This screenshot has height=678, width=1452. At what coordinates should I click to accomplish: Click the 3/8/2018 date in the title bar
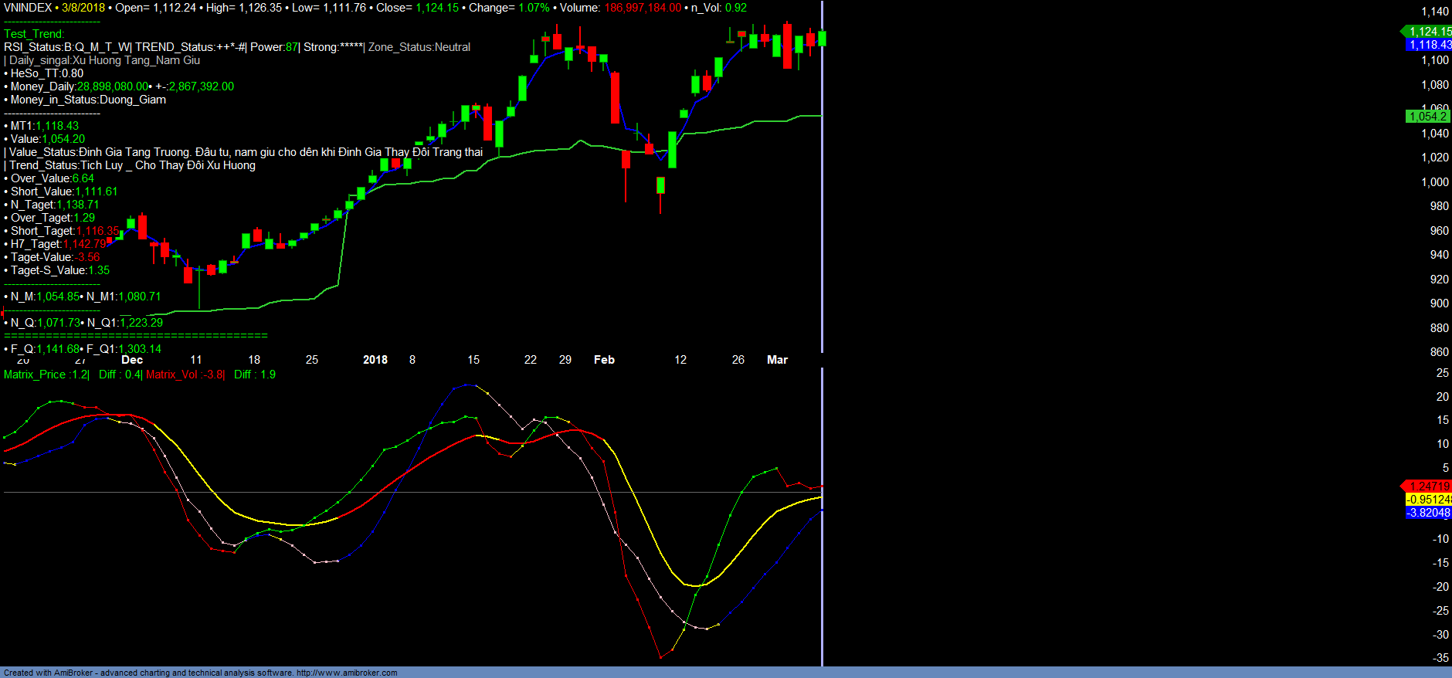point(83,8)
